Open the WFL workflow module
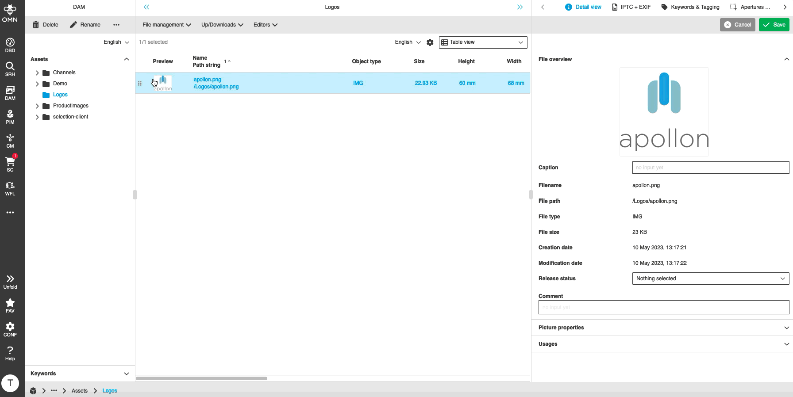The image size is (793, 397). 10,188
